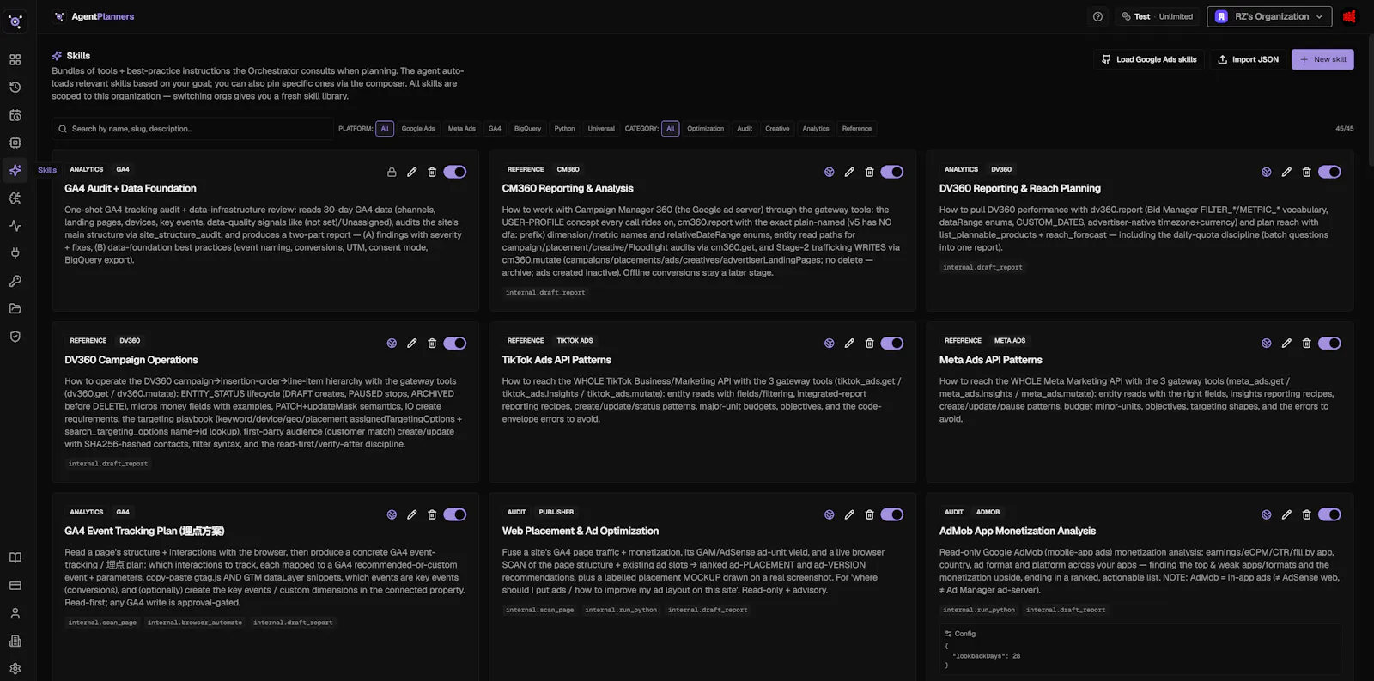This screenshot has width=1374, height=681.
Task: Click the Load Google Ads skills button
Action: click(x=1150, y=59)
